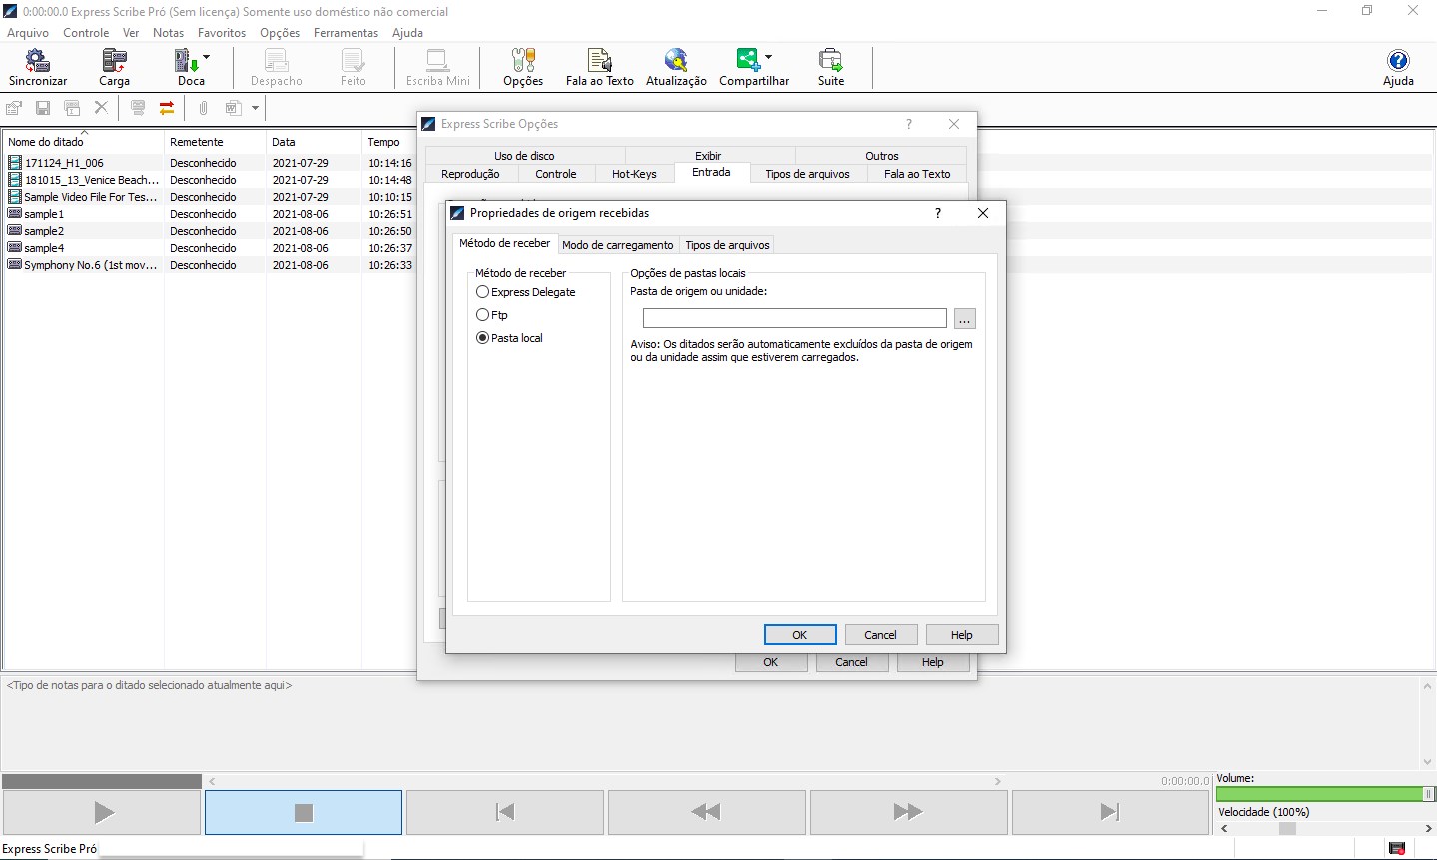Open the Notas menu
Viewport: 1437px width, 860px height.
click(168, 33)
